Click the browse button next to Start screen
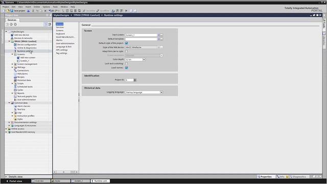This screenshot has width=327, height=184. pos(161,35)
